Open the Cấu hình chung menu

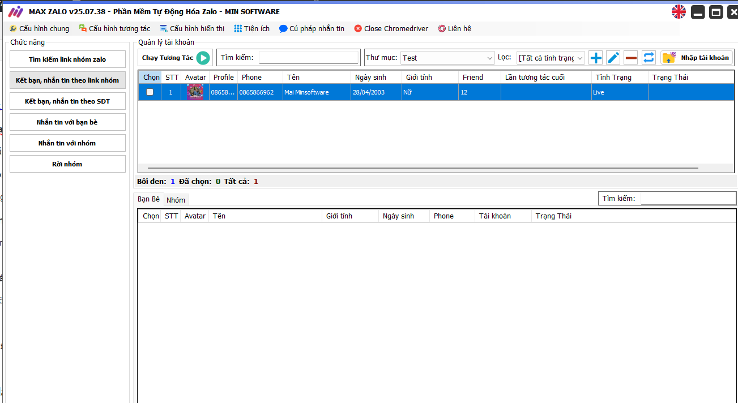coord(40,29)
